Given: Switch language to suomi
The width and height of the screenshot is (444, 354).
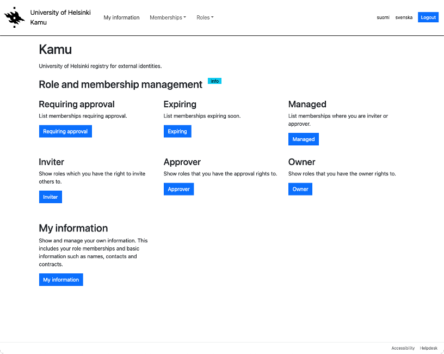Looking at the screenshot, I should tap(383, 17).
